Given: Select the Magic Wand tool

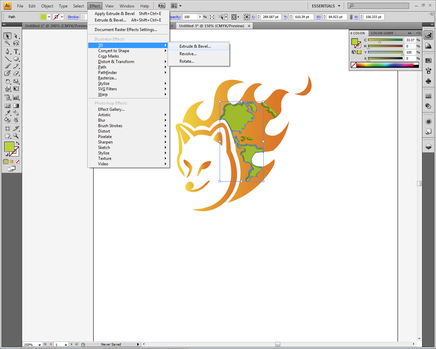Looking at the screenshot, I should (x=7, y=43).
